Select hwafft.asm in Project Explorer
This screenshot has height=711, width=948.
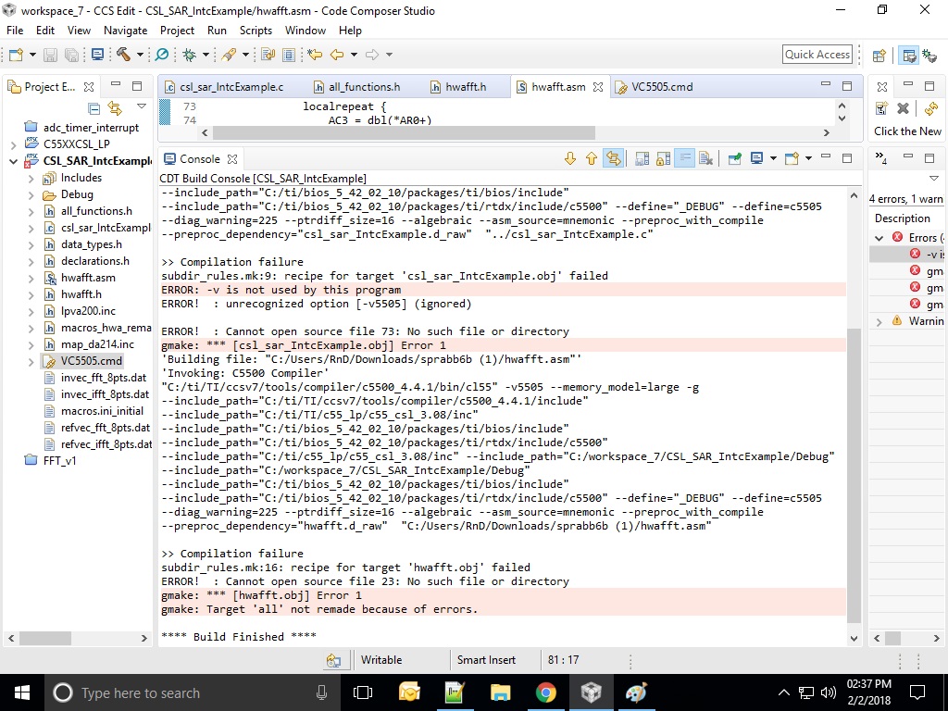[88, 278]
